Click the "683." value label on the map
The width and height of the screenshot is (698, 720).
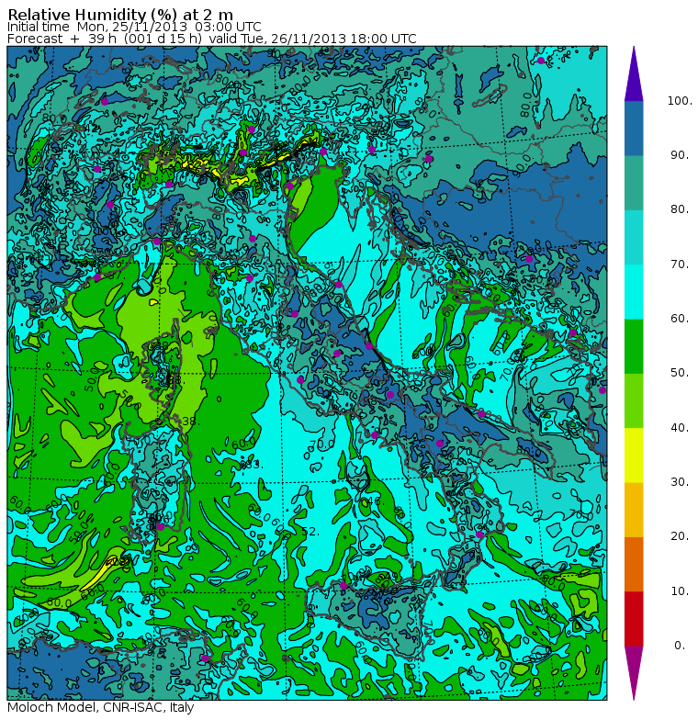252,465
